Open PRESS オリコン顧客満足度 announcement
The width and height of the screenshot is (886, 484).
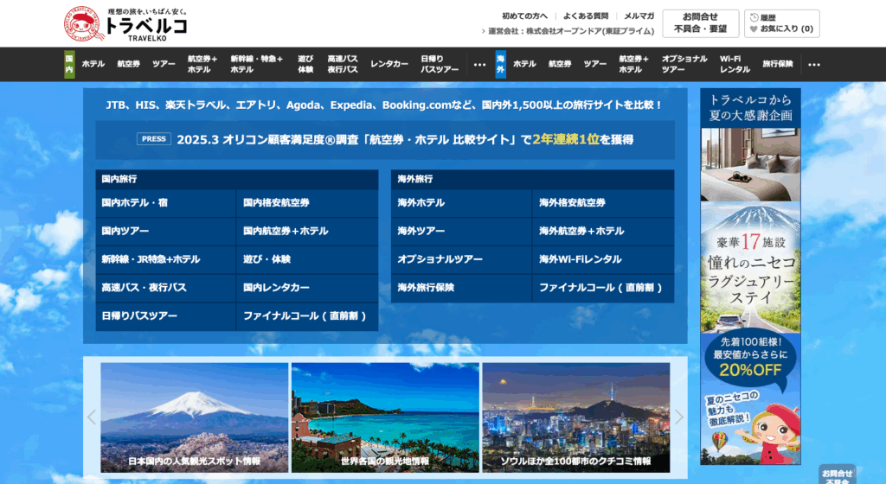tap(385, 139)
